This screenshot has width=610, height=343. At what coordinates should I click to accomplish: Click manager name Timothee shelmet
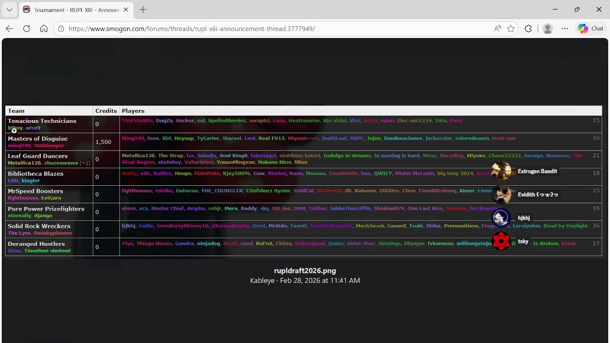tap(47, 251)
